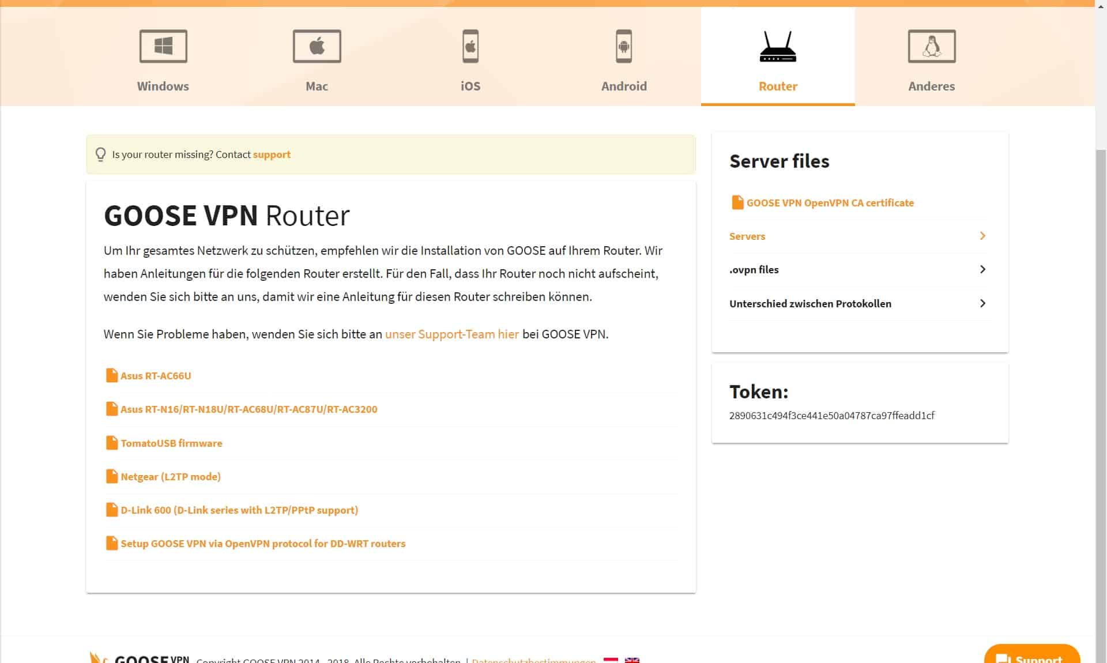Open the orange Support chat button
Screen dimensions: 1107x663
click(x=1031, y=654)
